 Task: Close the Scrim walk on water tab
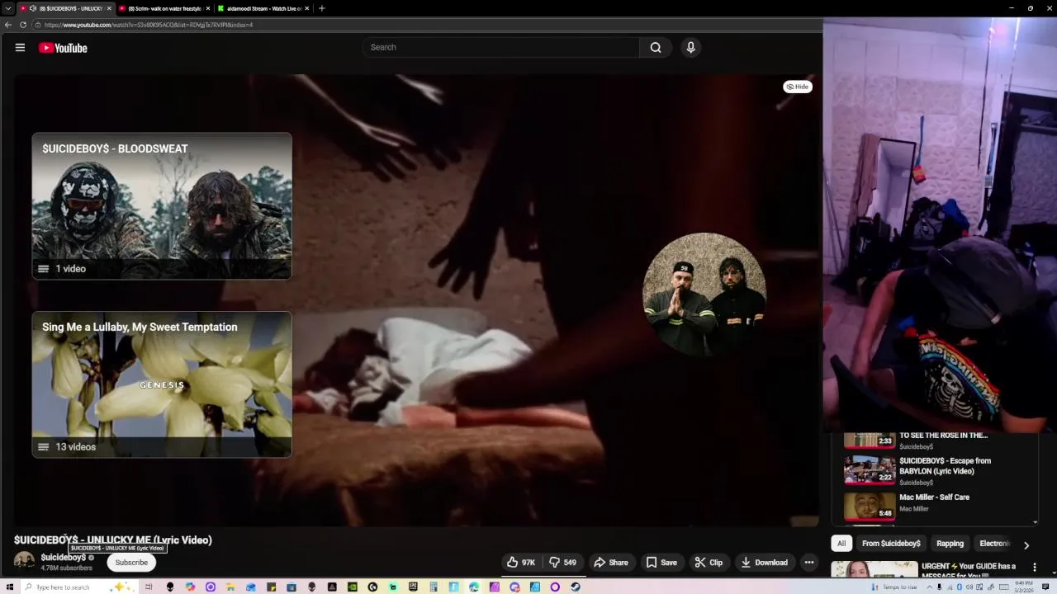pos(208,8)
